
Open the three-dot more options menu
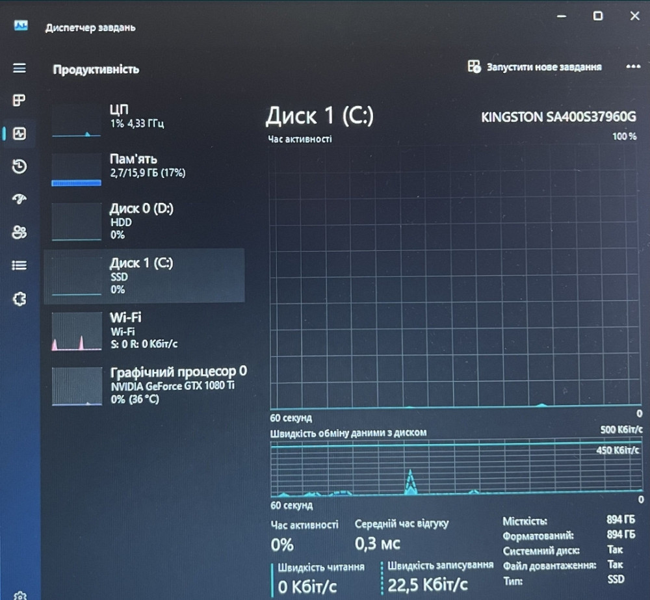coord(632,67)
